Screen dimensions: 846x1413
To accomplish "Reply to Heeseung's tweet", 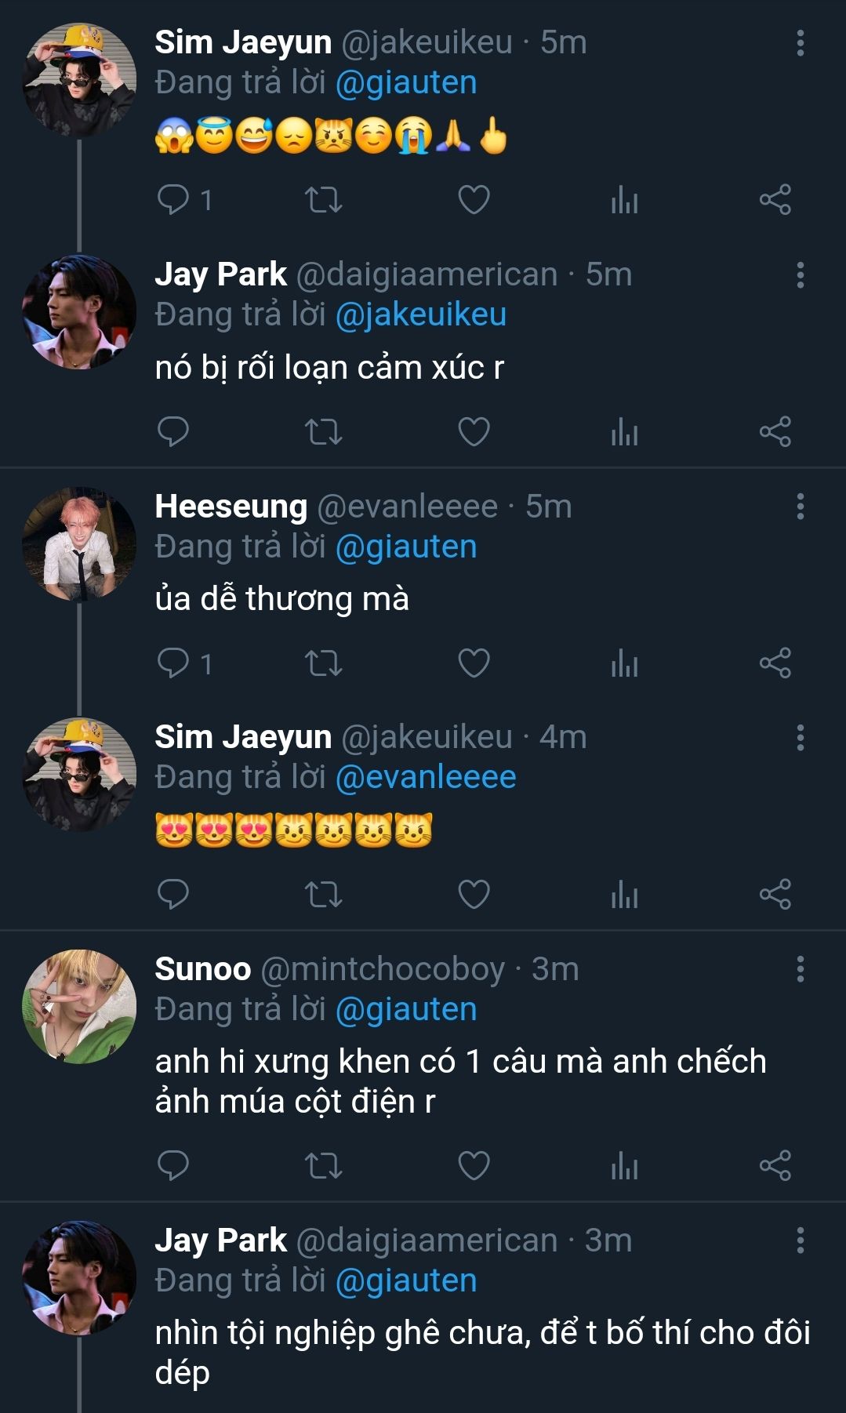I will click(x=173, y=663).
